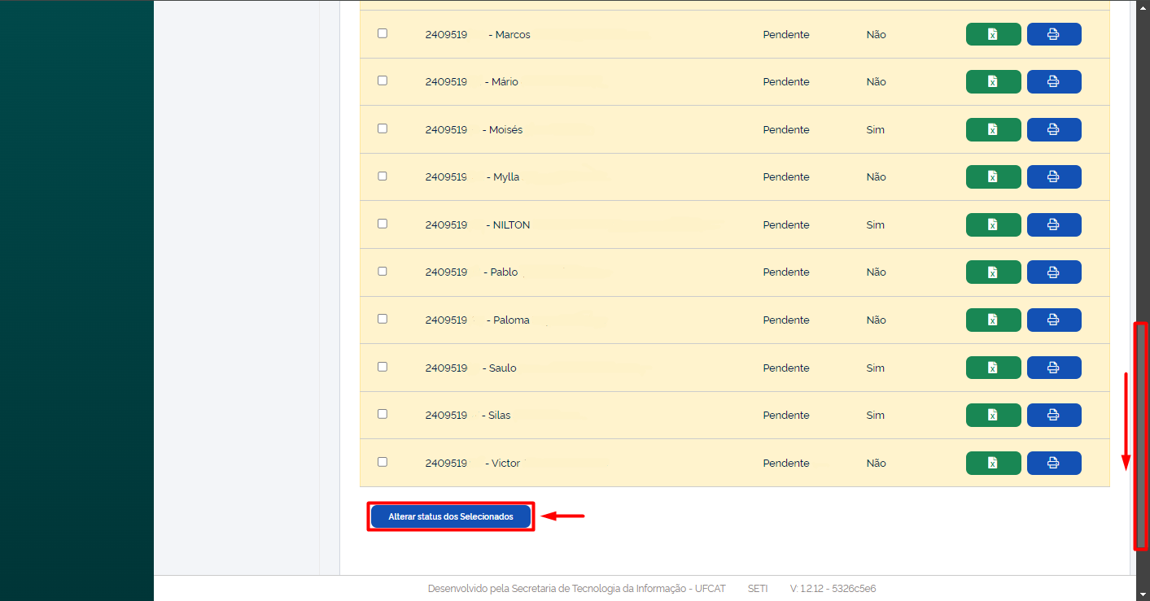
Task: Click the version number in the footer
Action: (833, 589)
